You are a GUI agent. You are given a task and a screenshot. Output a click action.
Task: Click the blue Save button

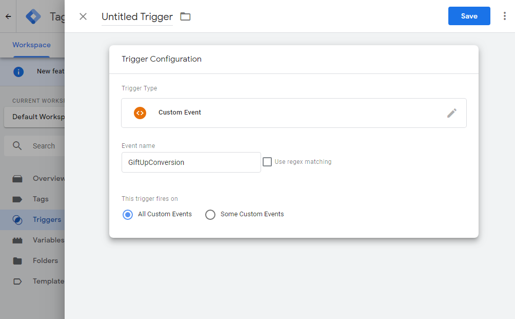click(x=469, y=16)
